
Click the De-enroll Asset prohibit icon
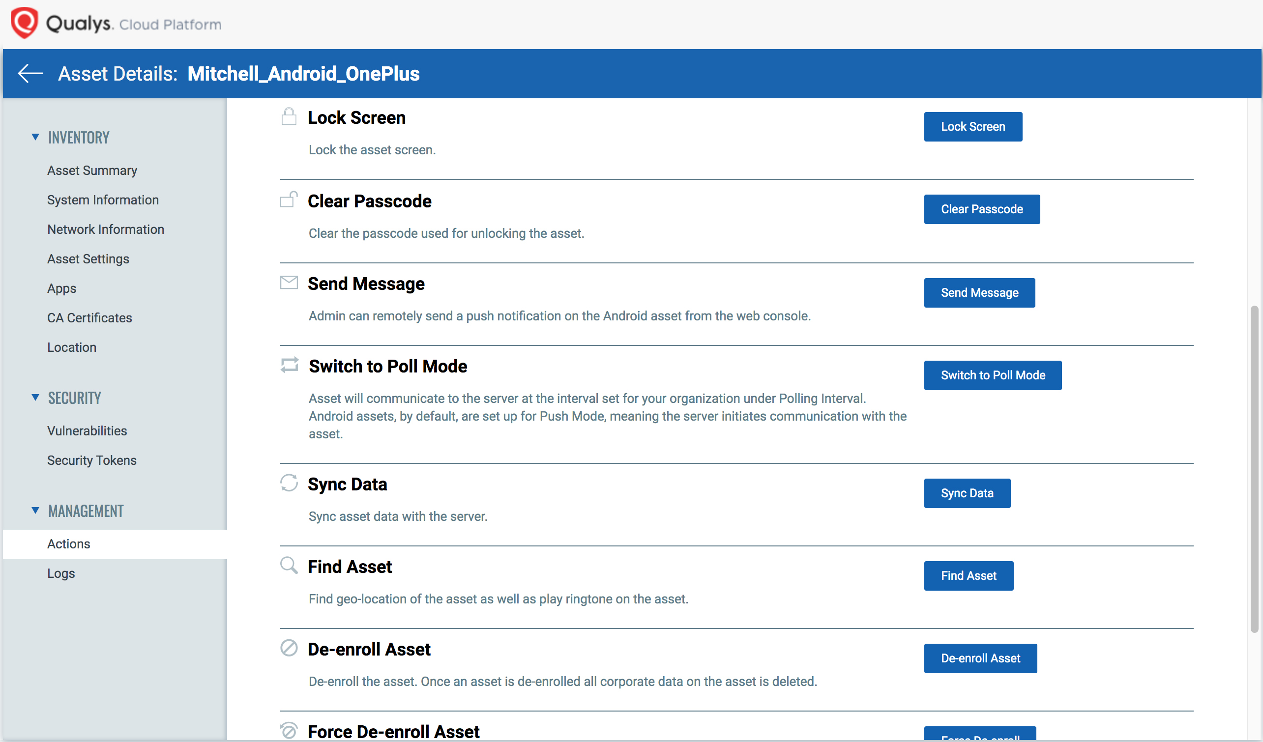tap(289, 648)
